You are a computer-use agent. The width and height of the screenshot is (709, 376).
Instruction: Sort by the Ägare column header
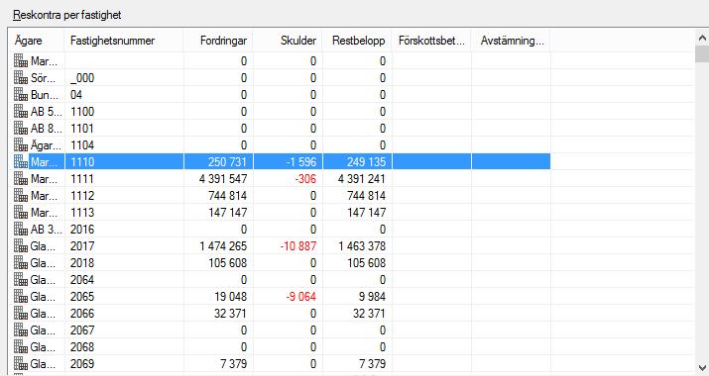37,41
